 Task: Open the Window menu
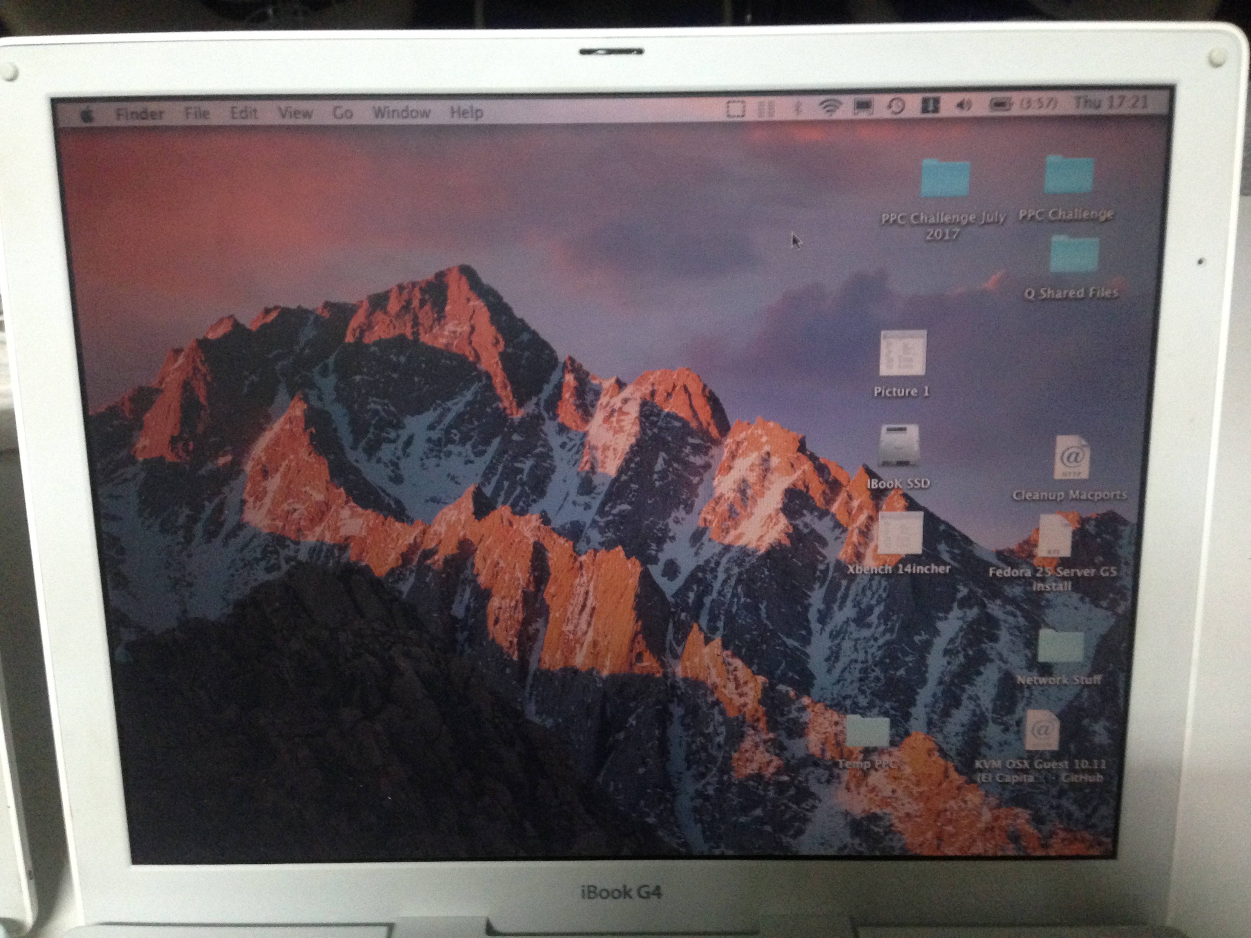click(x=402, y=113)
